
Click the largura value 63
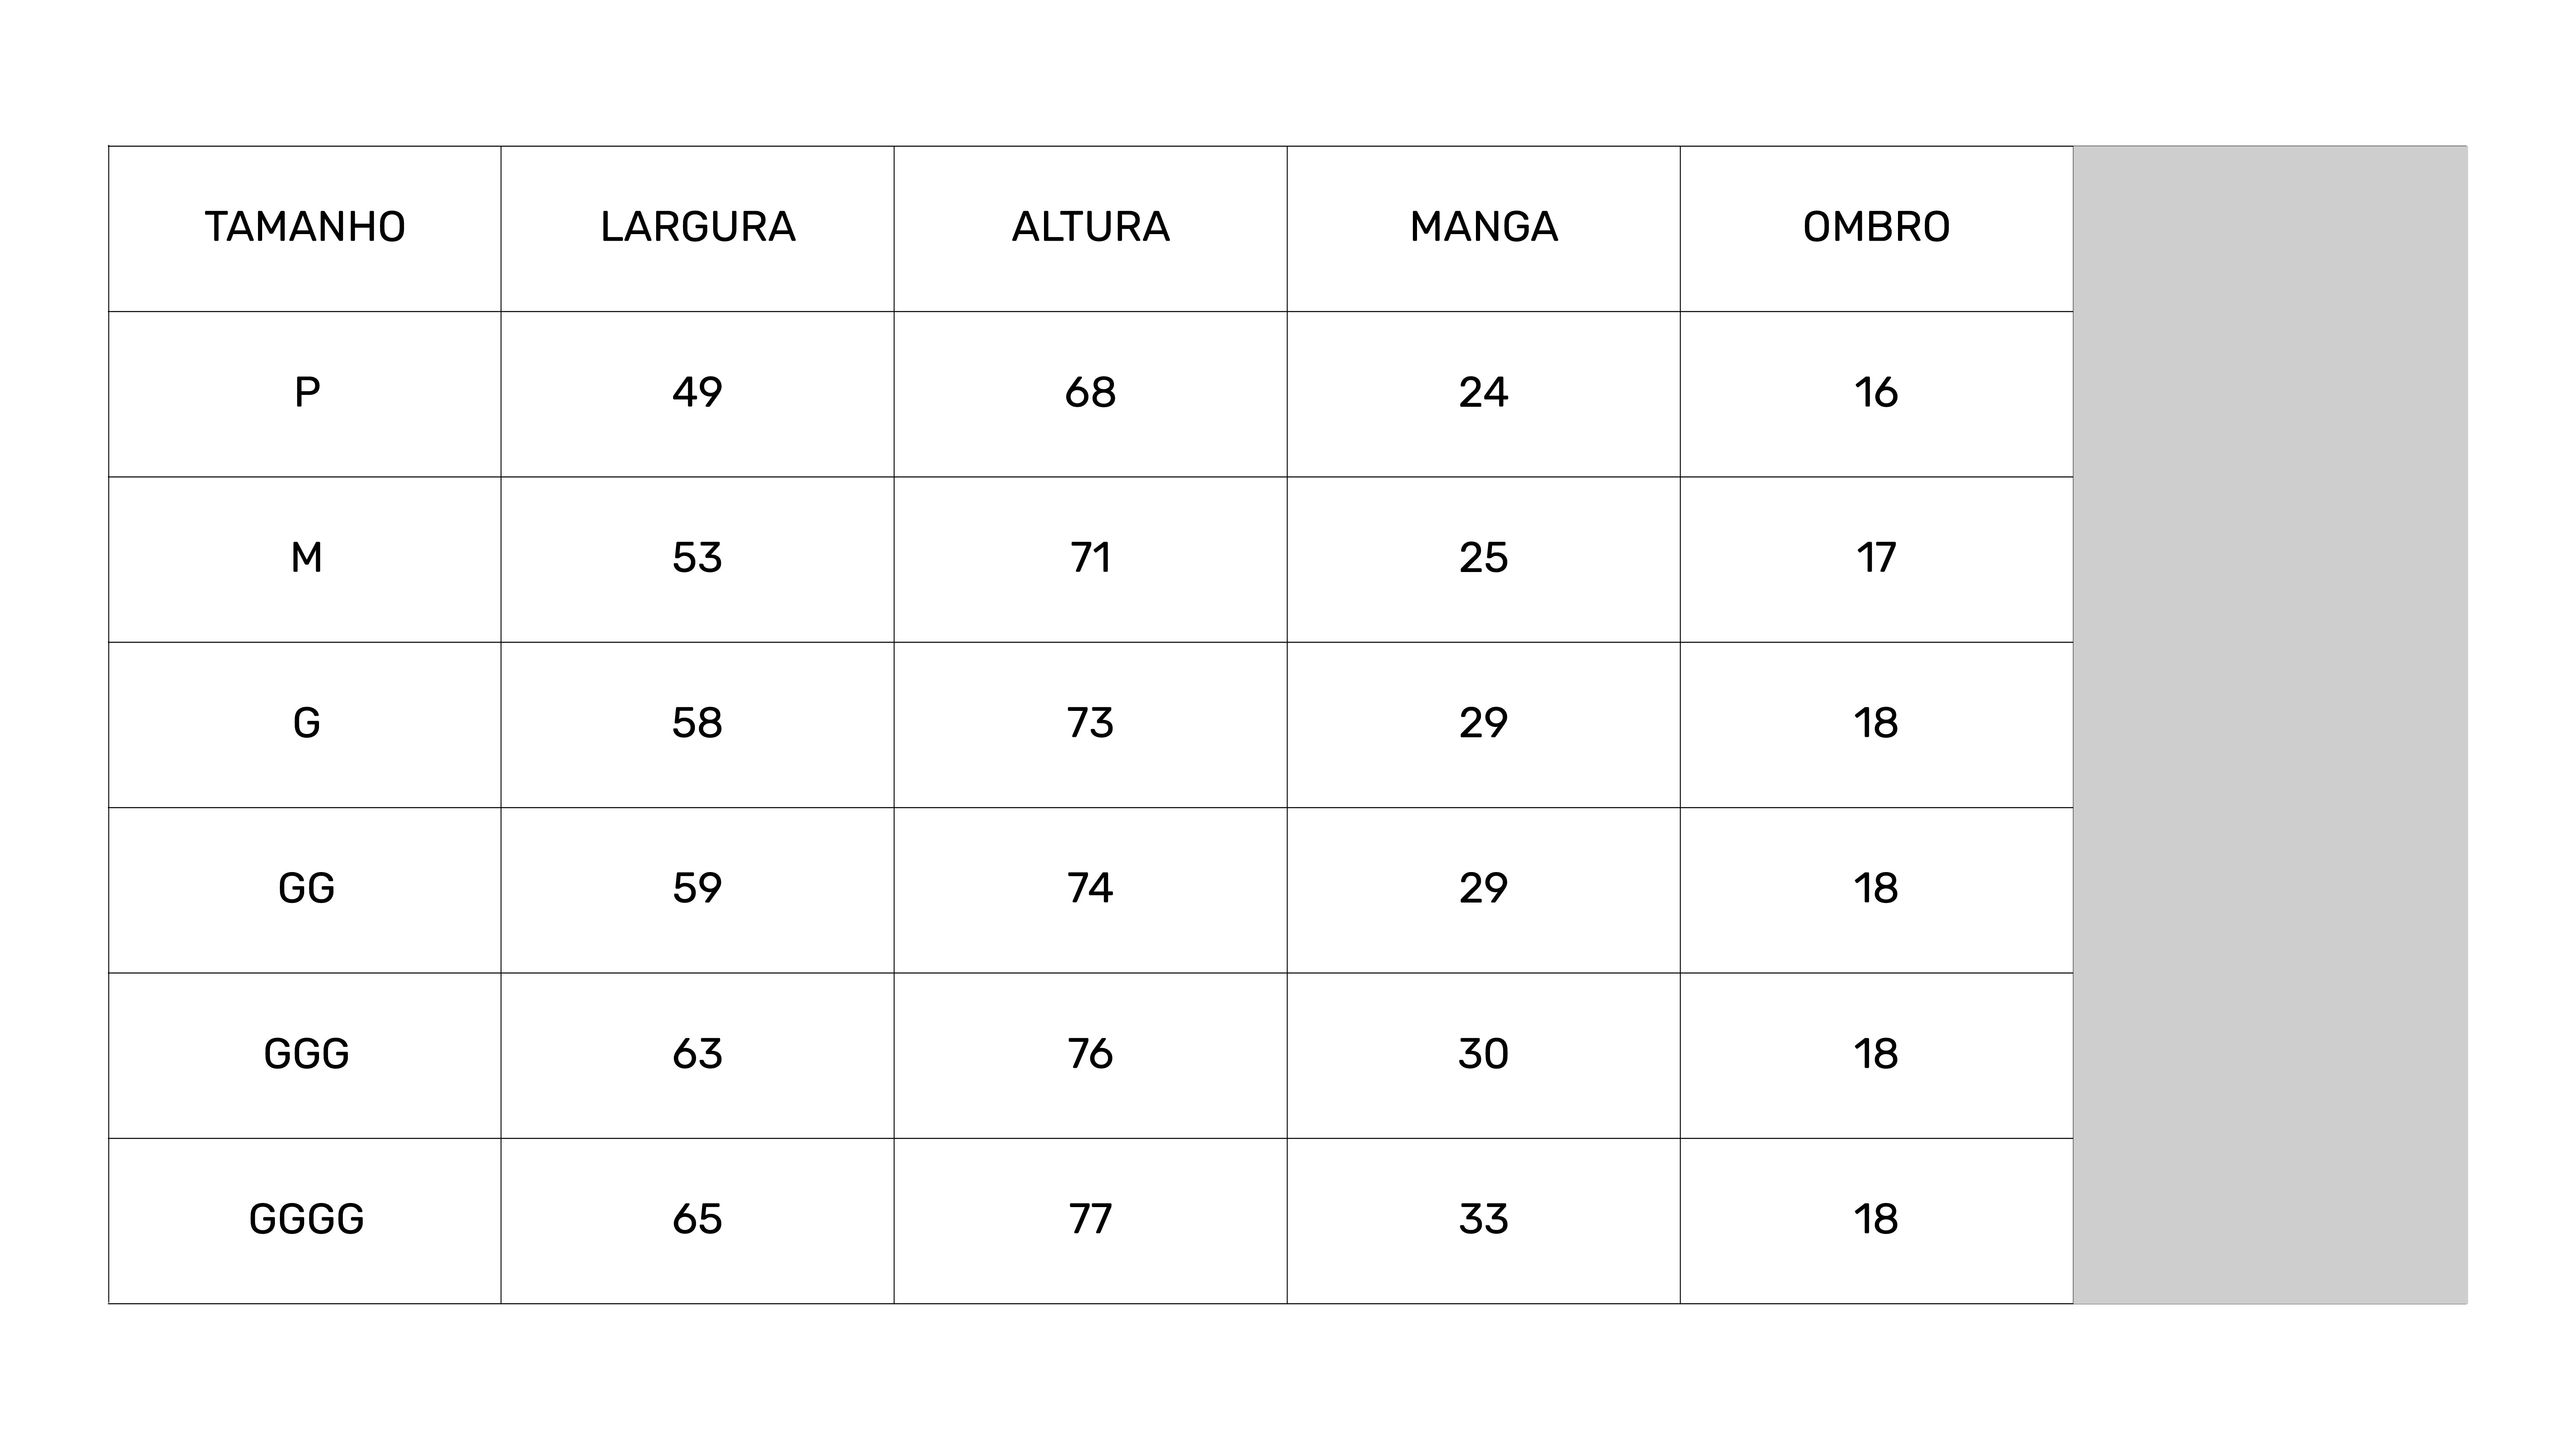pyautogui.click(x=697, y=1055)
